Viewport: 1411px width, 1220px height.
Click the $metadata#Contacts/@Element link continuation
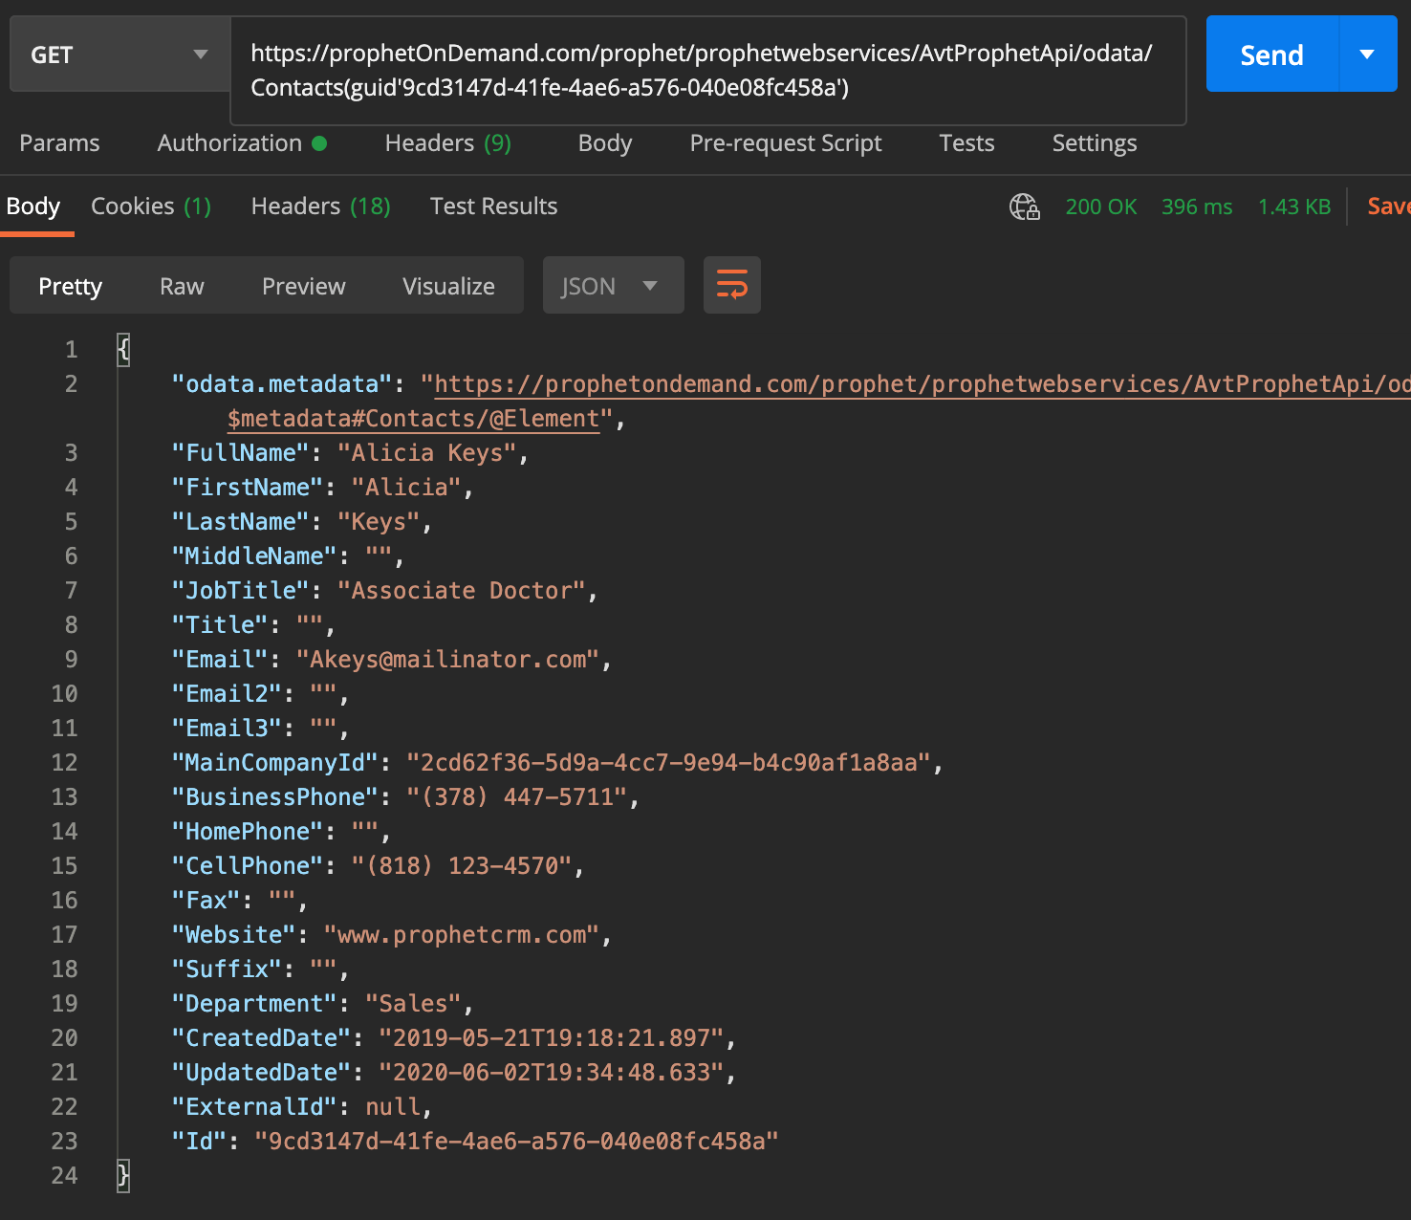tap(414, 419)
